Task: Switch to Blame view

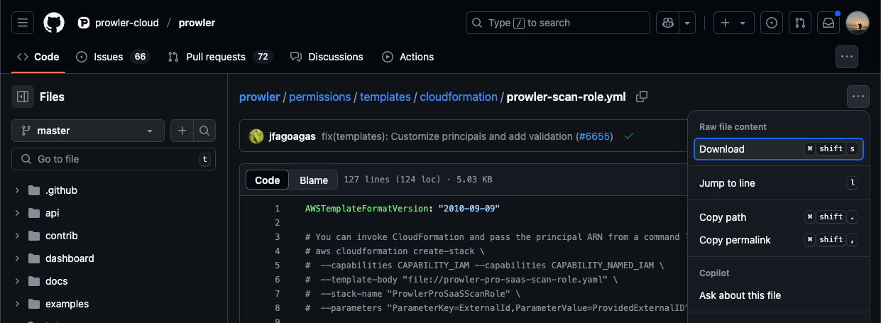Action: (x=314, y=180)
